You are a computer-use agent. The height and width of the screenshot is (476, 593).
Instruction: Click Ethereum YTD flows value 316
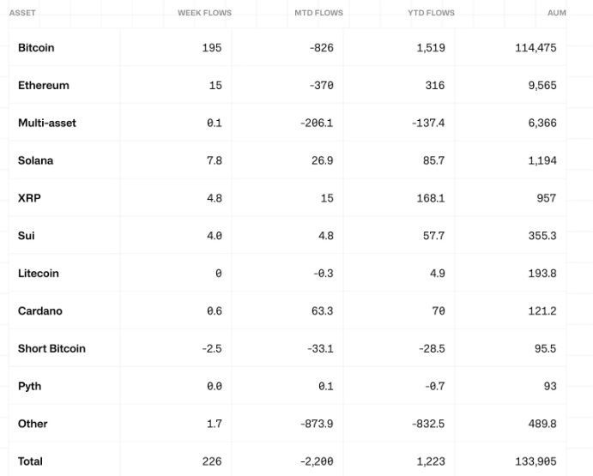[x=435, y=86]
